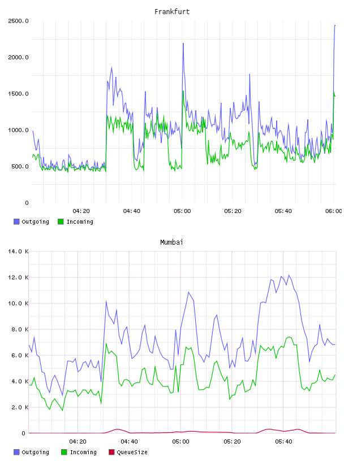
Task: Click the 12.0 K y-axis label in Mumbai chart
Action: tap(18, 277)
